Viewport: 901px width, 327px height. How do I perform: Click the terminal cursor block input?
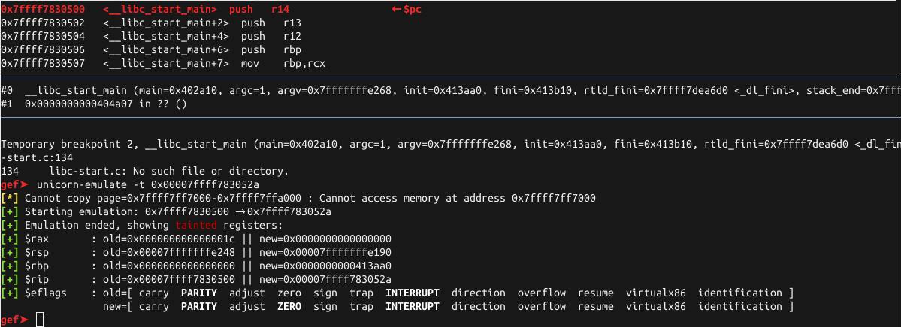(x=40, y=319)
